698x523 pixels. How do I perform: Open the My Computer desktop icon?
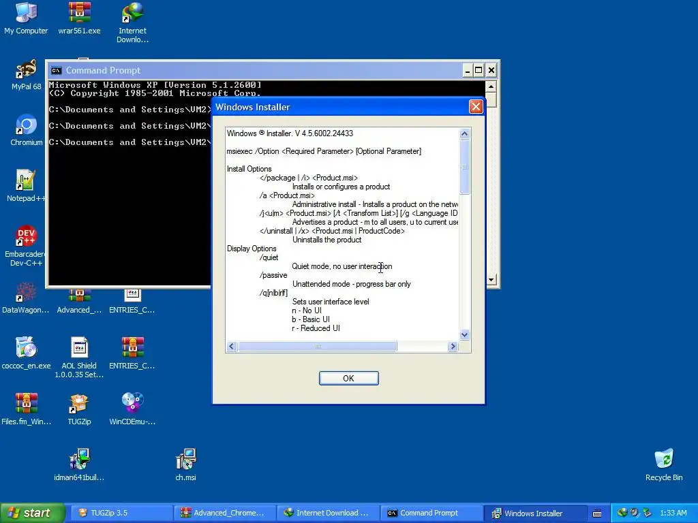click(x=26, y=18)
